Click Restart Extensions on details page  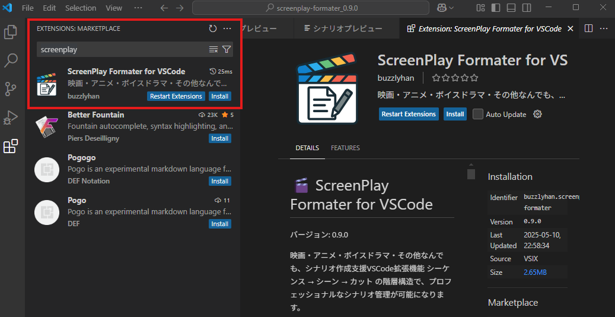point(409,114)
